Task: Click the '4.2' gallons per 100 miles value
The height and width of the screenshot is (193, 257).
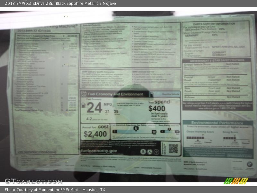Action: coord(89,119)
